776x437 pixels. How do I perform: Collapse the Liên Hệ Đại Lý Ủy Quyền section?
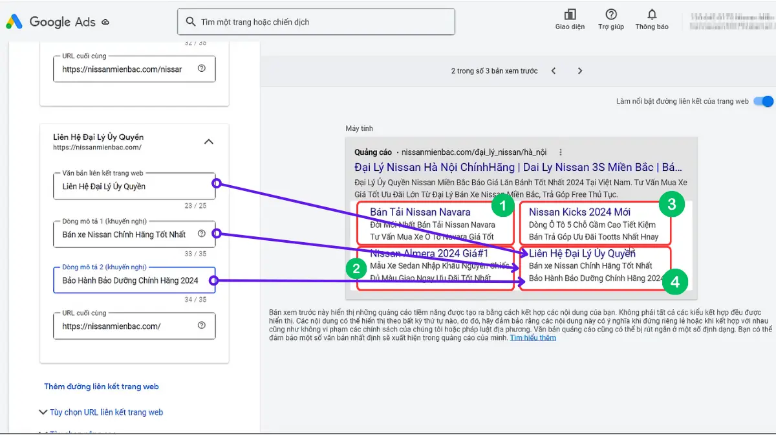[208, 142]
